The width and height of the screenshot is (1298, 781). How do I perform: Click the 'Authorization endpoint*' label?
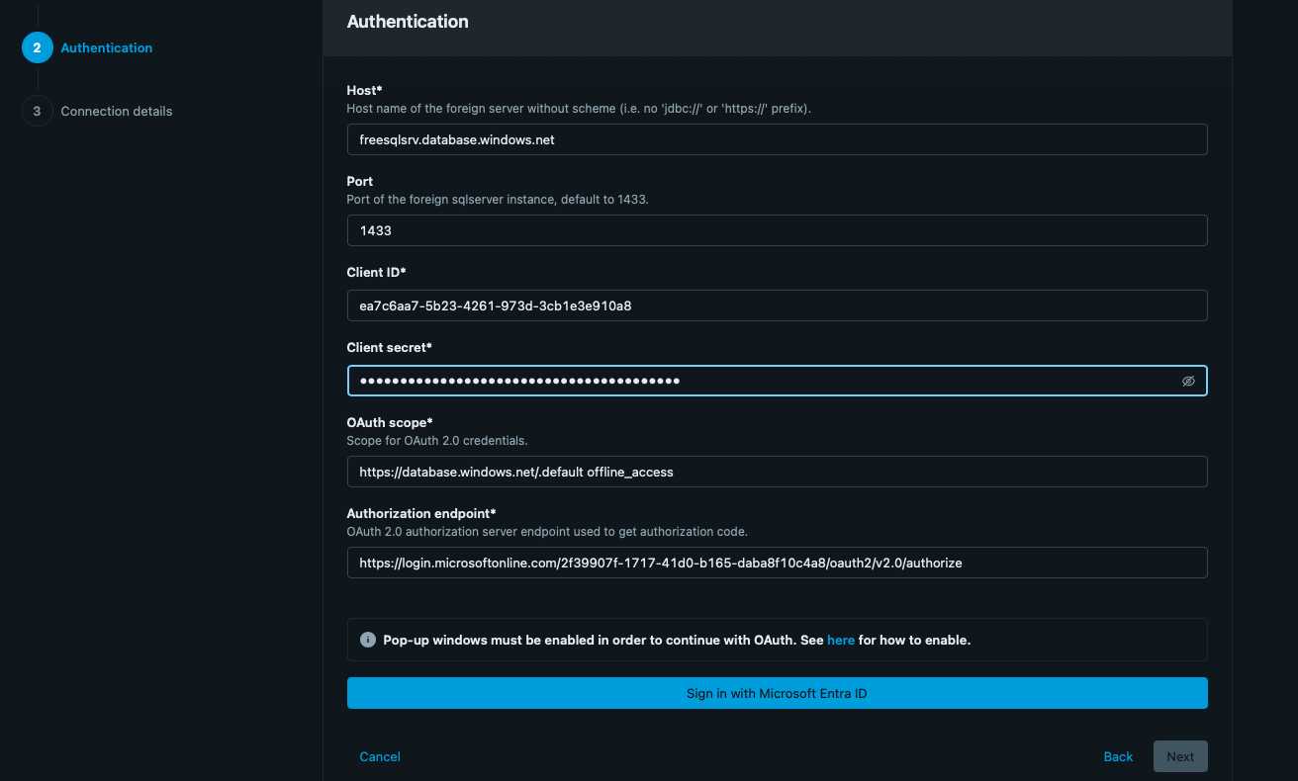click(421, 513)
